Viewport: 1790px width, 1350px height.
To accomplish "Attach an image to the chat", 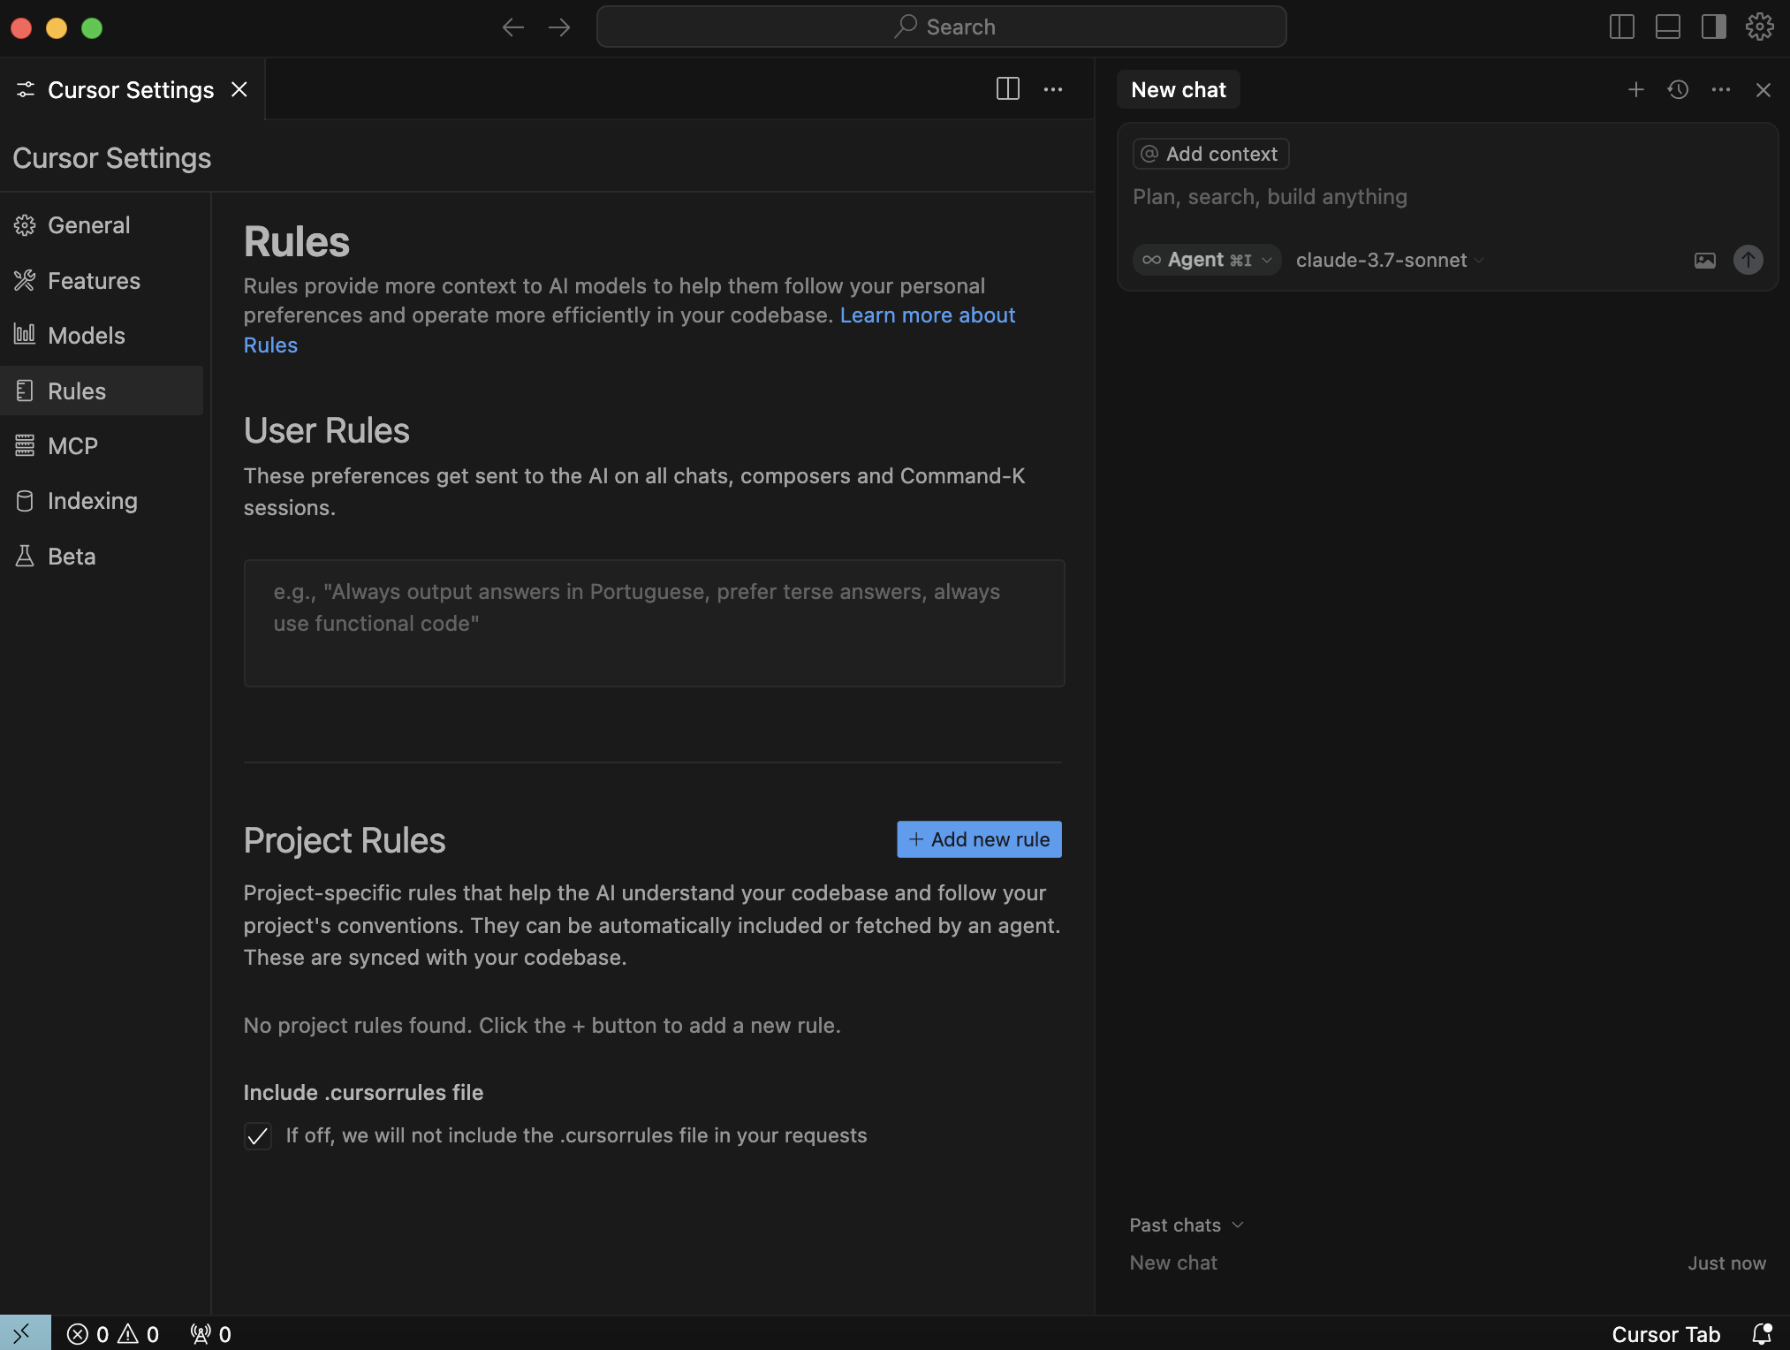I will click(x=1705, y=260).
